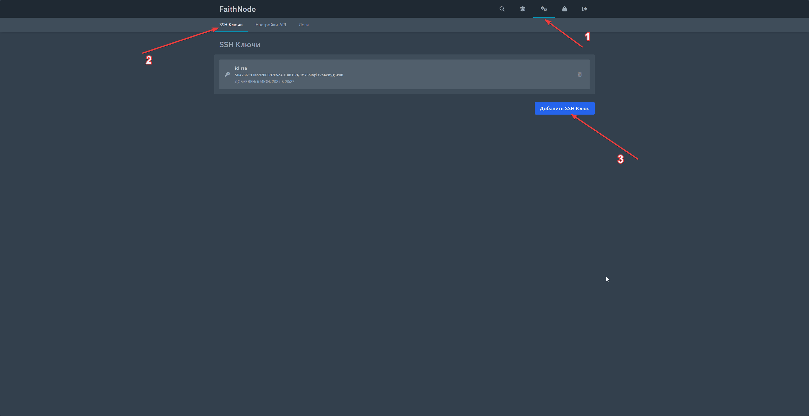This screenshot has height=416, width=809.
Task: Click the key icon beside id_rsa
Action: point(227,74)
